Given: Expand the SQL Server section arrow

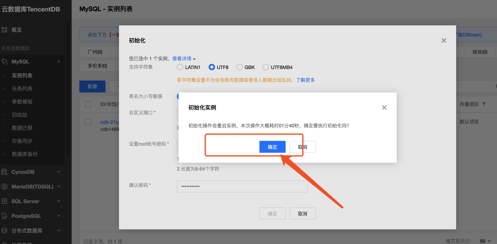Looking at the screenshot, I should (59, 201).
